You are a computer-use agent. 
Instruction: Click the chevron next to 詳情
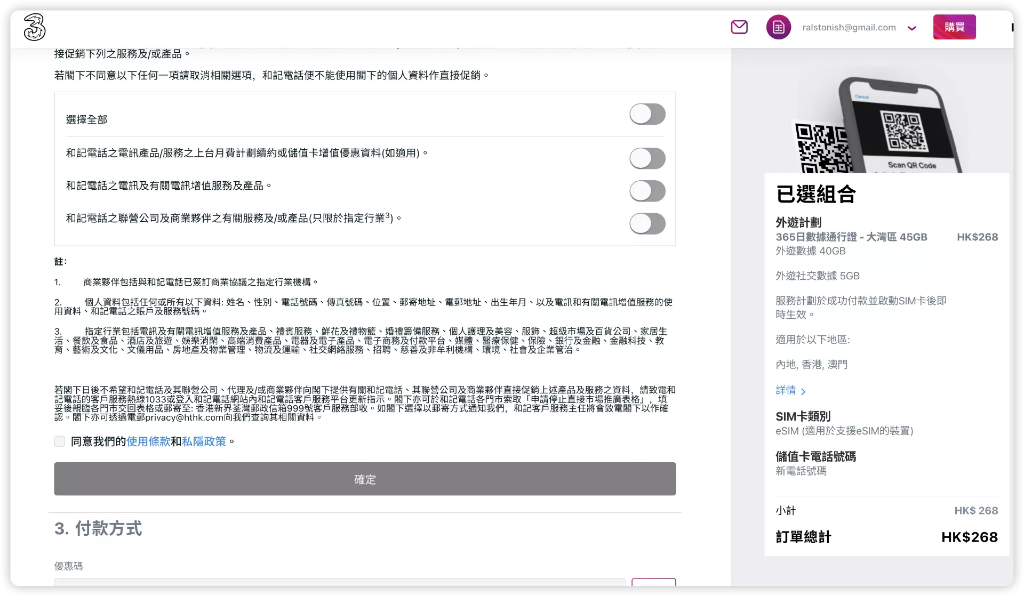(803, 391)
